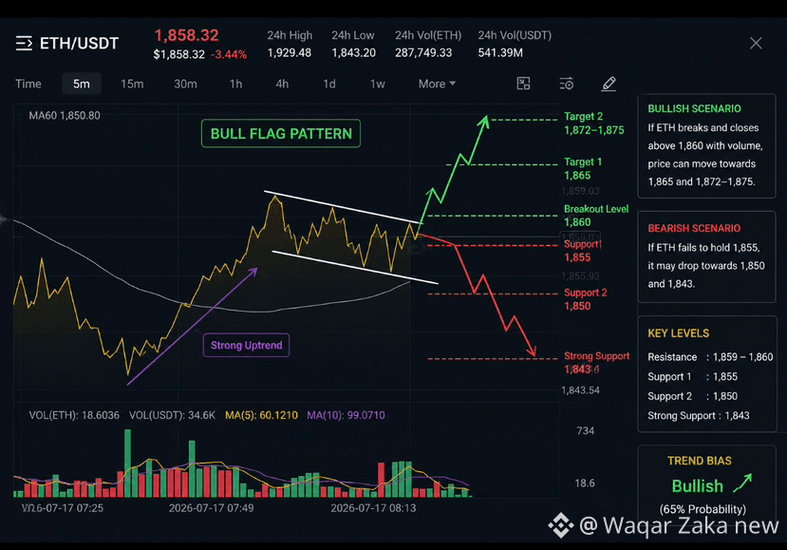Screen dimensions: 787x550
Task: Click the 2026-07-17 07:49 time label
Action: point(212,508)
